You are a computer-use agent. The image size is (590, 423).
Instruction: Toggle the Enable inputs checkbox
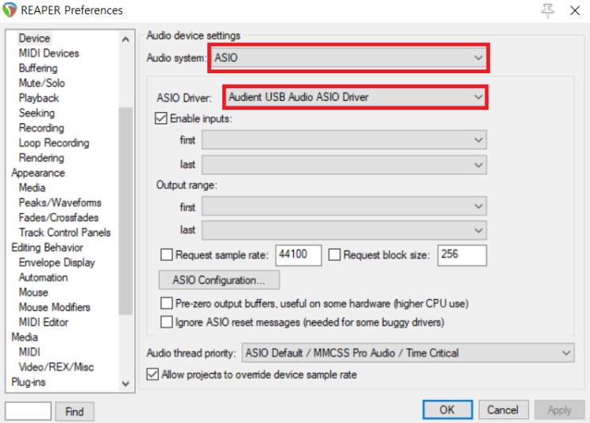click(x=161, y=118)
